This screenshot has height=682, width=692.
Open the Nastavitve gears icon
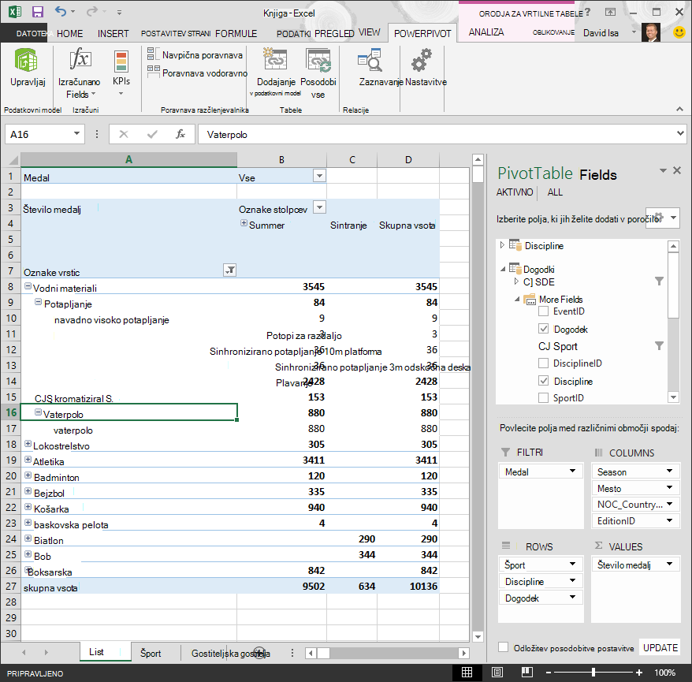point(422,60)
